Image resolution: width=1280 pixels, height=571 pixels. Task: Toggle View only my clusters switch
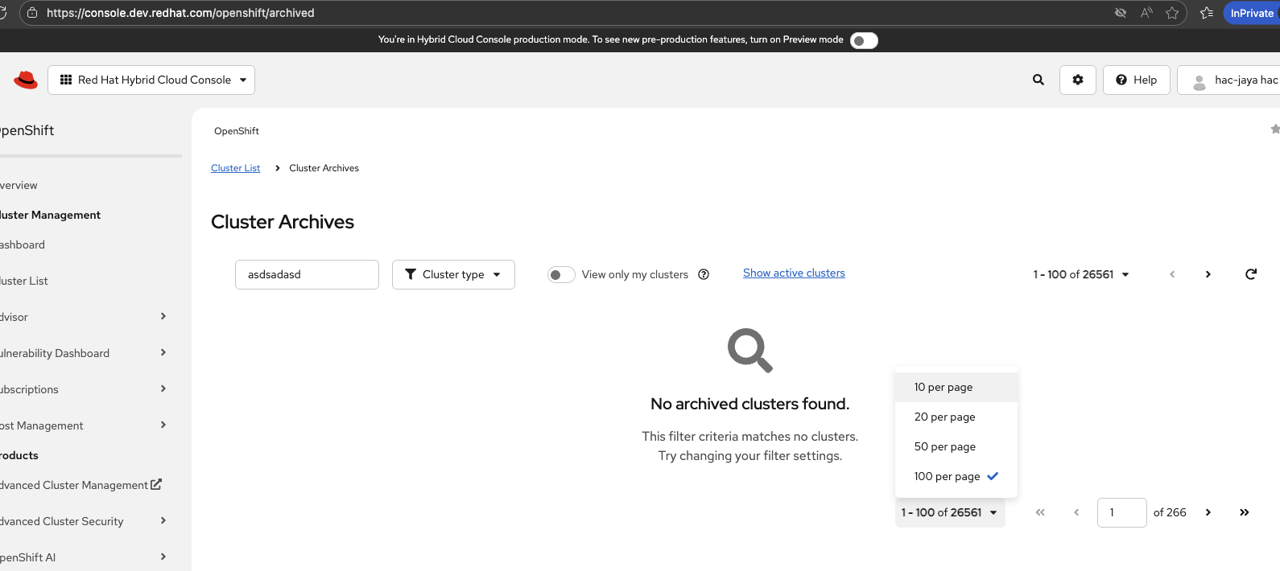[x=561, y=274]
